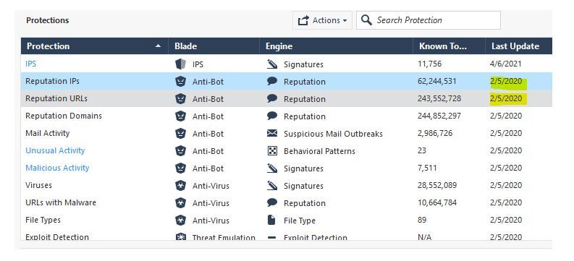Open the Actions dropdown menu
Viewport: 574px width, 261px height.
pyautogui.click(x=322, y=20)
